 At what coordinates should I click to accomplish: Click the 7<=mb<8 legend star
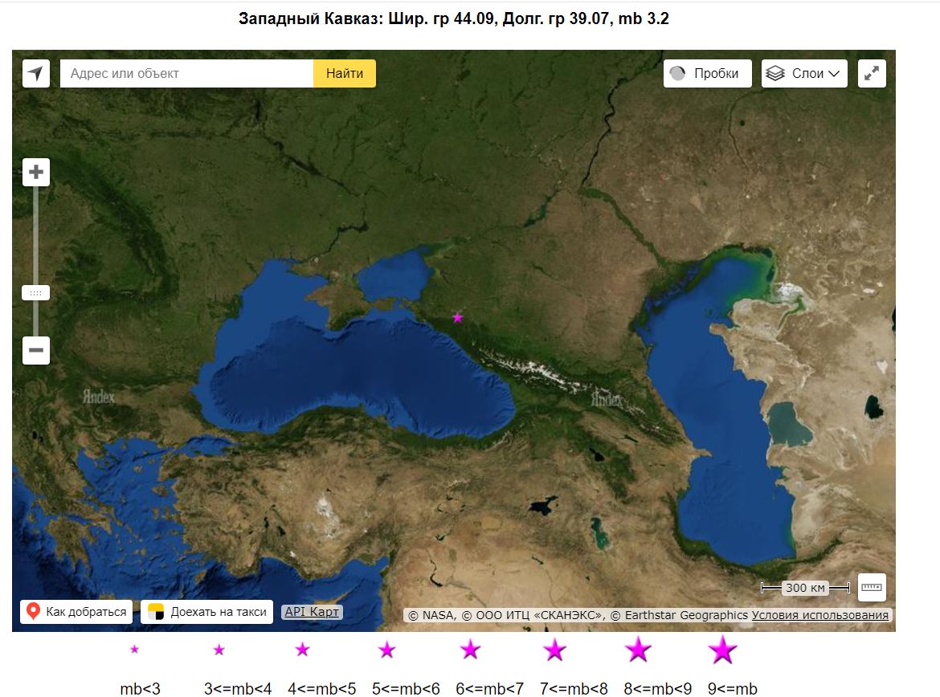(x=554, y=650)
